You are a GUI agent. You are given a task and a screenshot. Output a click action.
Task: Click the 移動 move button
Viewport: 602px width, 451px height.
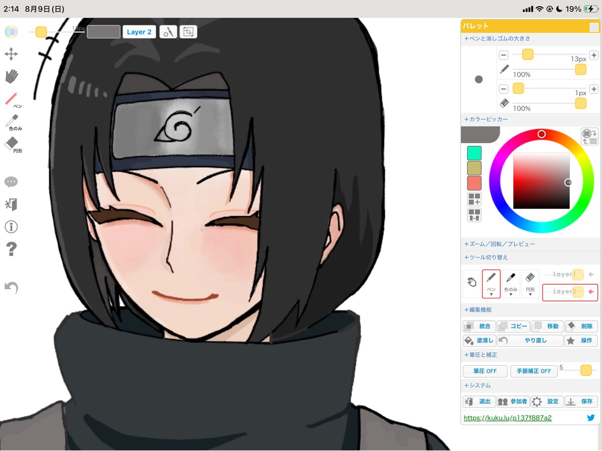pos(547,326)
